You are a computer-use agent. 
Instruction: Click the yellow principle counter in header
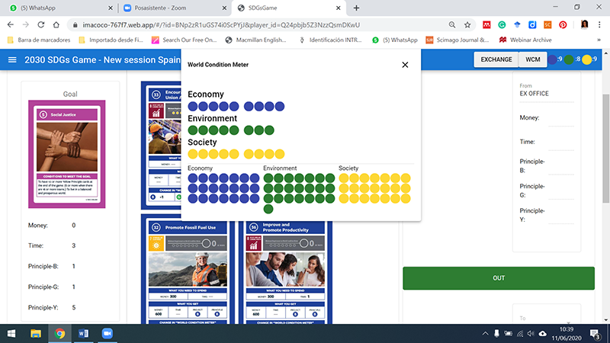tap(589, 59)
